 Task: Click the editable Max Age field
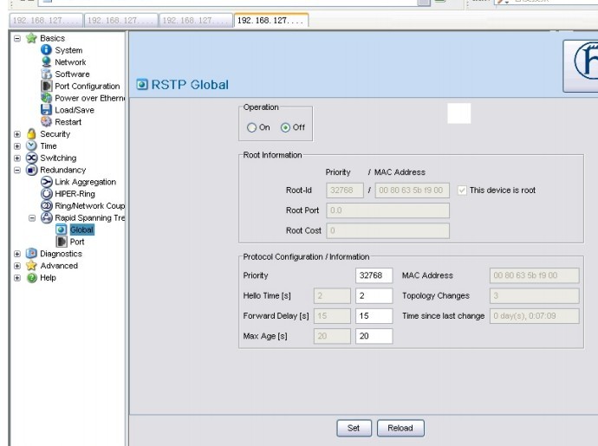click(374, 336)
